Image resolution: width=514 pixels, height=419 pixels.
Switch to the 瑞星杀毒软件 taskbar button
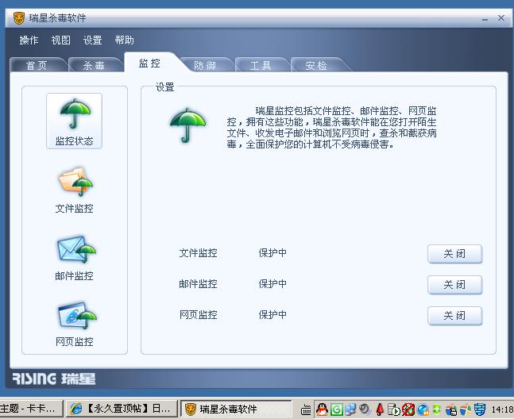[x=236, y=409]
